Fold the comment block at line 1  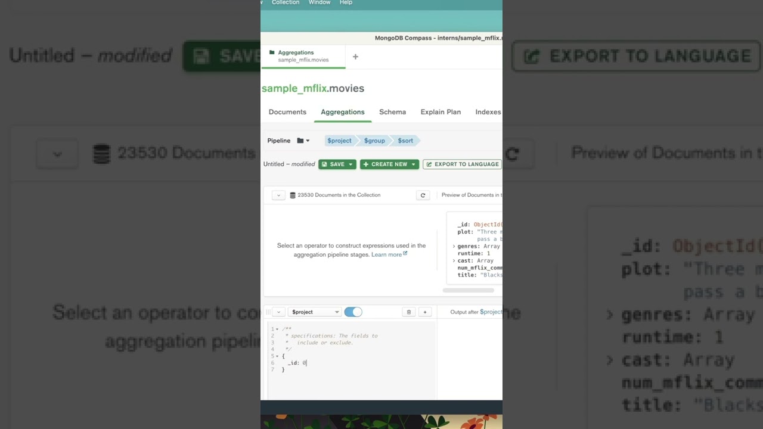277,329
